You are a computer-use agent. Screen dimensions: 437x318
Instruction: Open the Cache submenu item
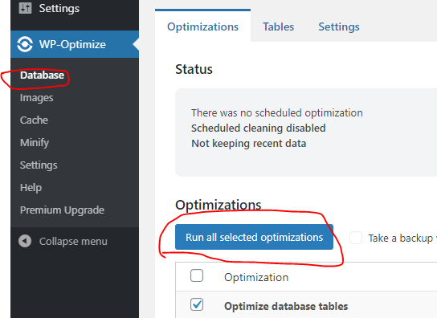tap(34, 120)
